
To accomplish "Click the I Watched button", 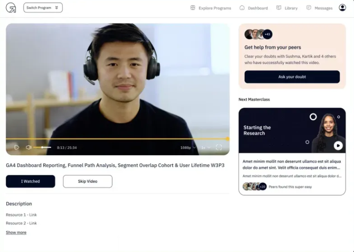I will (30, 181).
